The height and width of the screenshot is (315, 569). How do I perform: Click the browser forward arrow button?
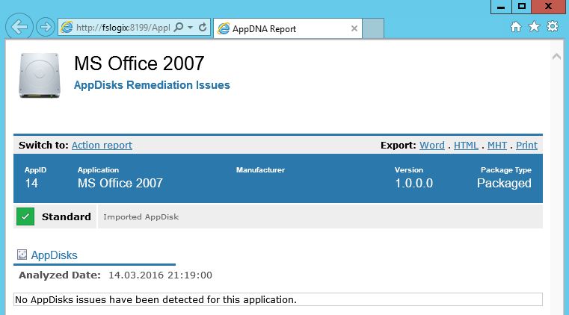pyautogui.click(x=46, y=28)
